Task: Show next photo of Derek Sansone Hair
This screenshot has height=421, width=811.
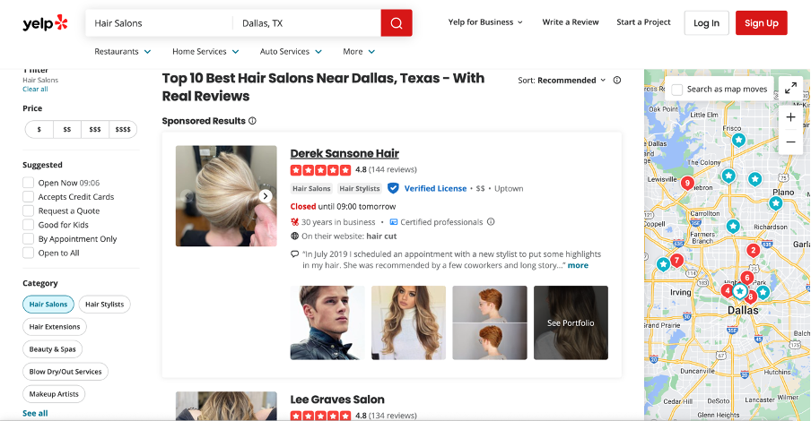Action: (266, 196)
